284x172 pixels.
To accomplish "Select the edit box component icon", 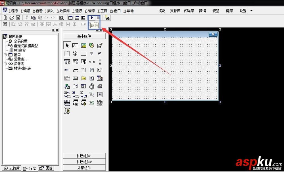I will point(75,45).
